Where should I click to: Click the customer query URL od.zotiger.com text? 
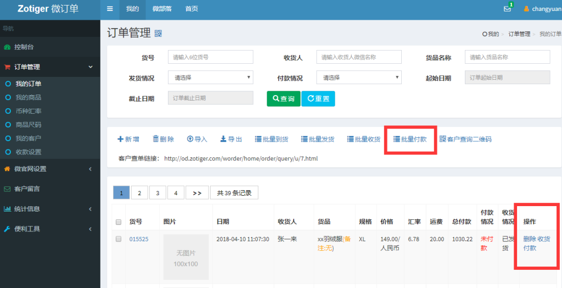[x=241, y=158]
